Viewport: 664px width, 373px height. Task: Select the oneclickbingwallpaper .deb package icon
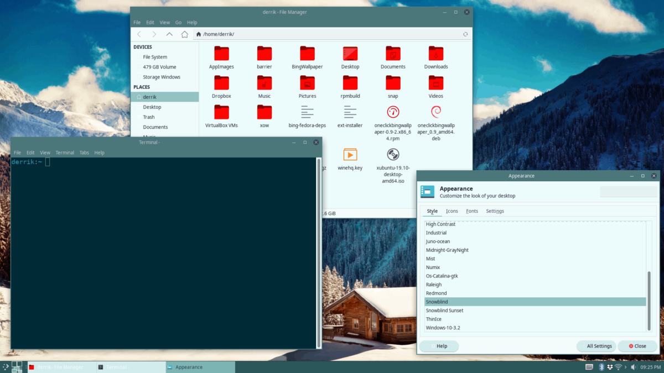(x=436, y=112)
